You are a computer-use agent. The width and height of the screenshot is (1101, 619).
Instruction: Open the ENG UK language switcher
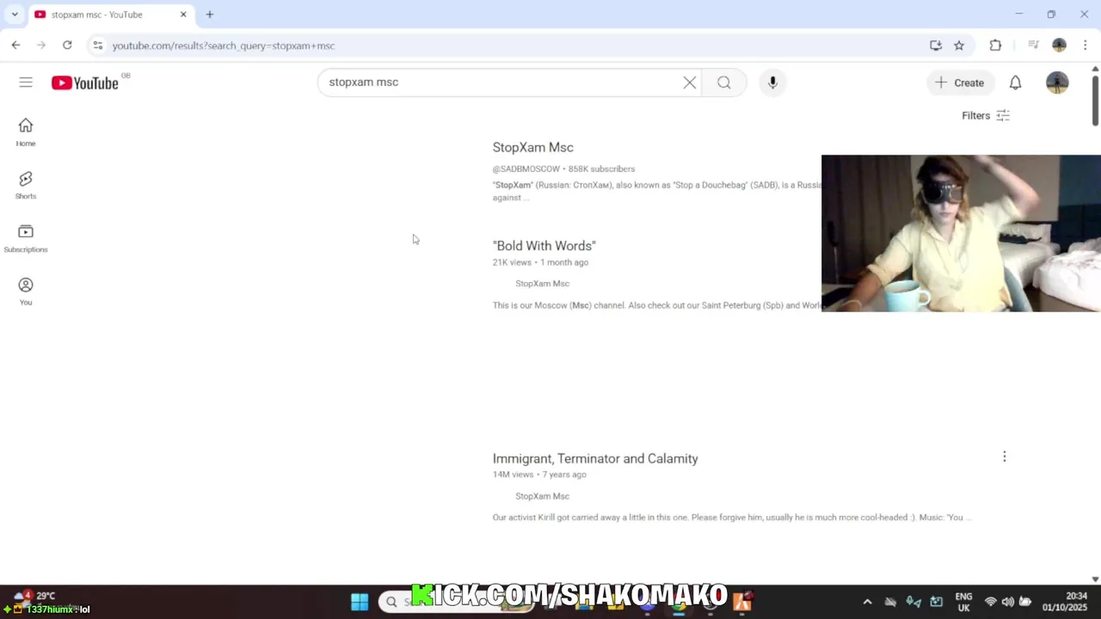point(963,602)
